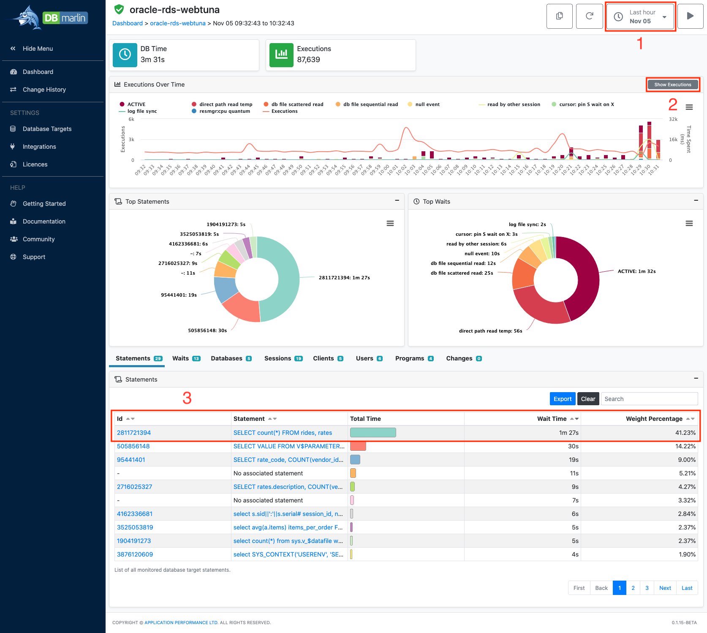Go to page 2 of statements
The image size is (707, 633).
click(633, 588)
